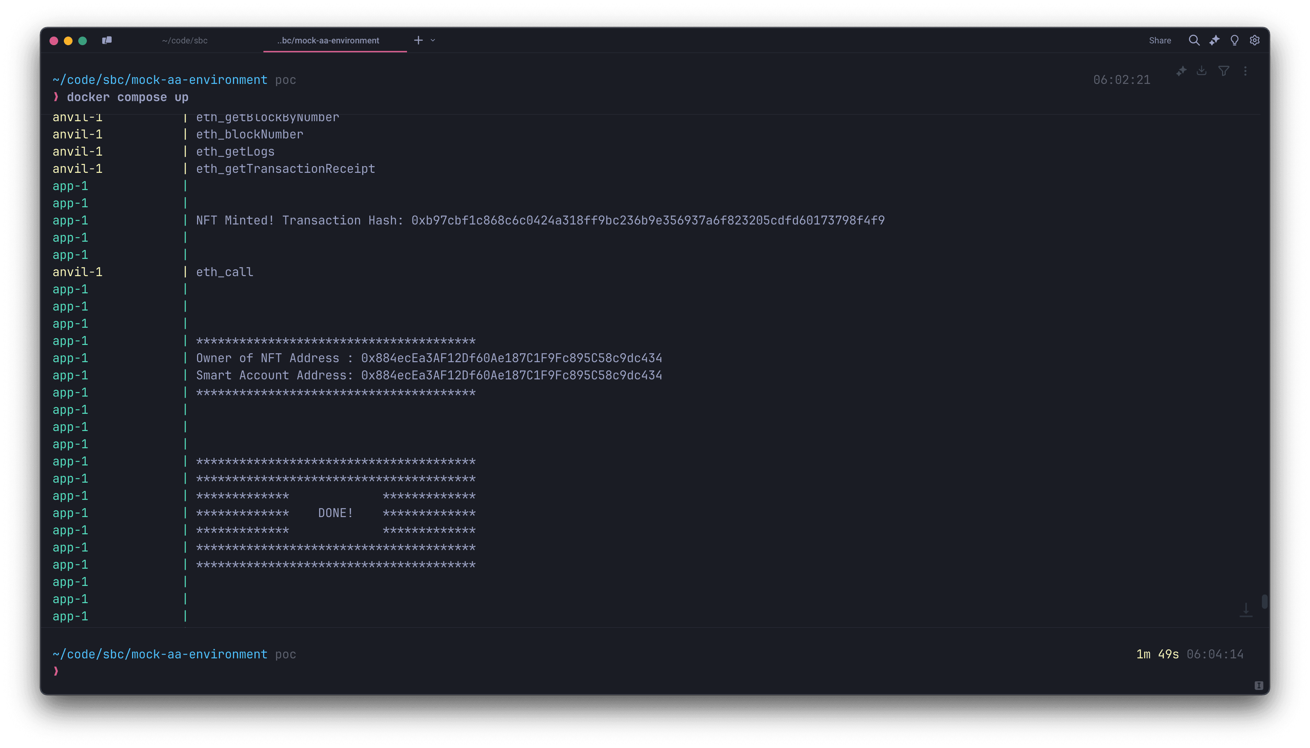The height and width of the screenshot is (748, 1310).
Task: Open the settings gear icon
Action: pos(1255,40)
